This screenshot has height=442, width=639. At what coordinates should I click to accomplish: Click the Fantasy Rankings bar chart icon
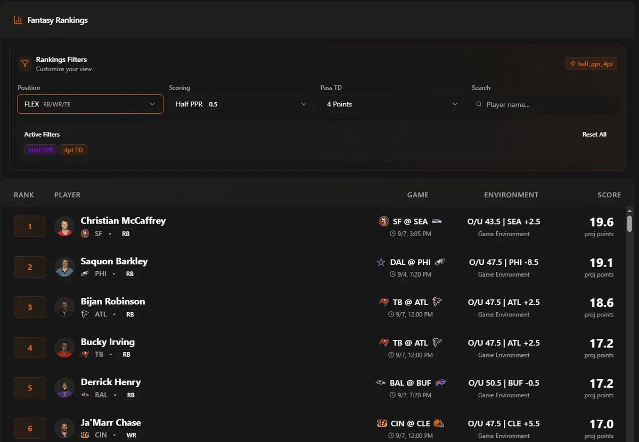18,20
